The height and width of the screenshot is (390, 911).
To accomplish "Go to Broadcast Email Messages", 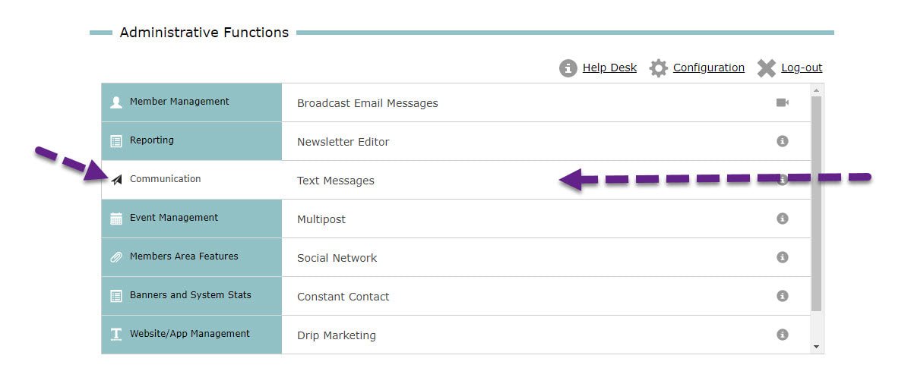I will coord(367,103).
